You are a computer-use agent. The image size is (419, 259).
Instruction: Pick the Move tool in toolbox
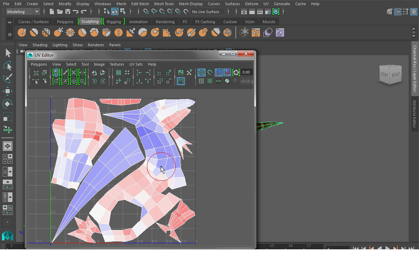pos(8,91)
